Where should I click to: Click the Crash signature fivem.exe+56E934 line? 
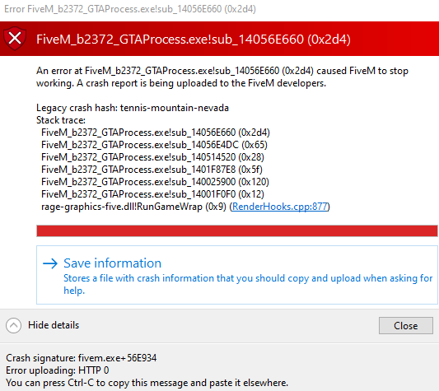coord(82,358)
